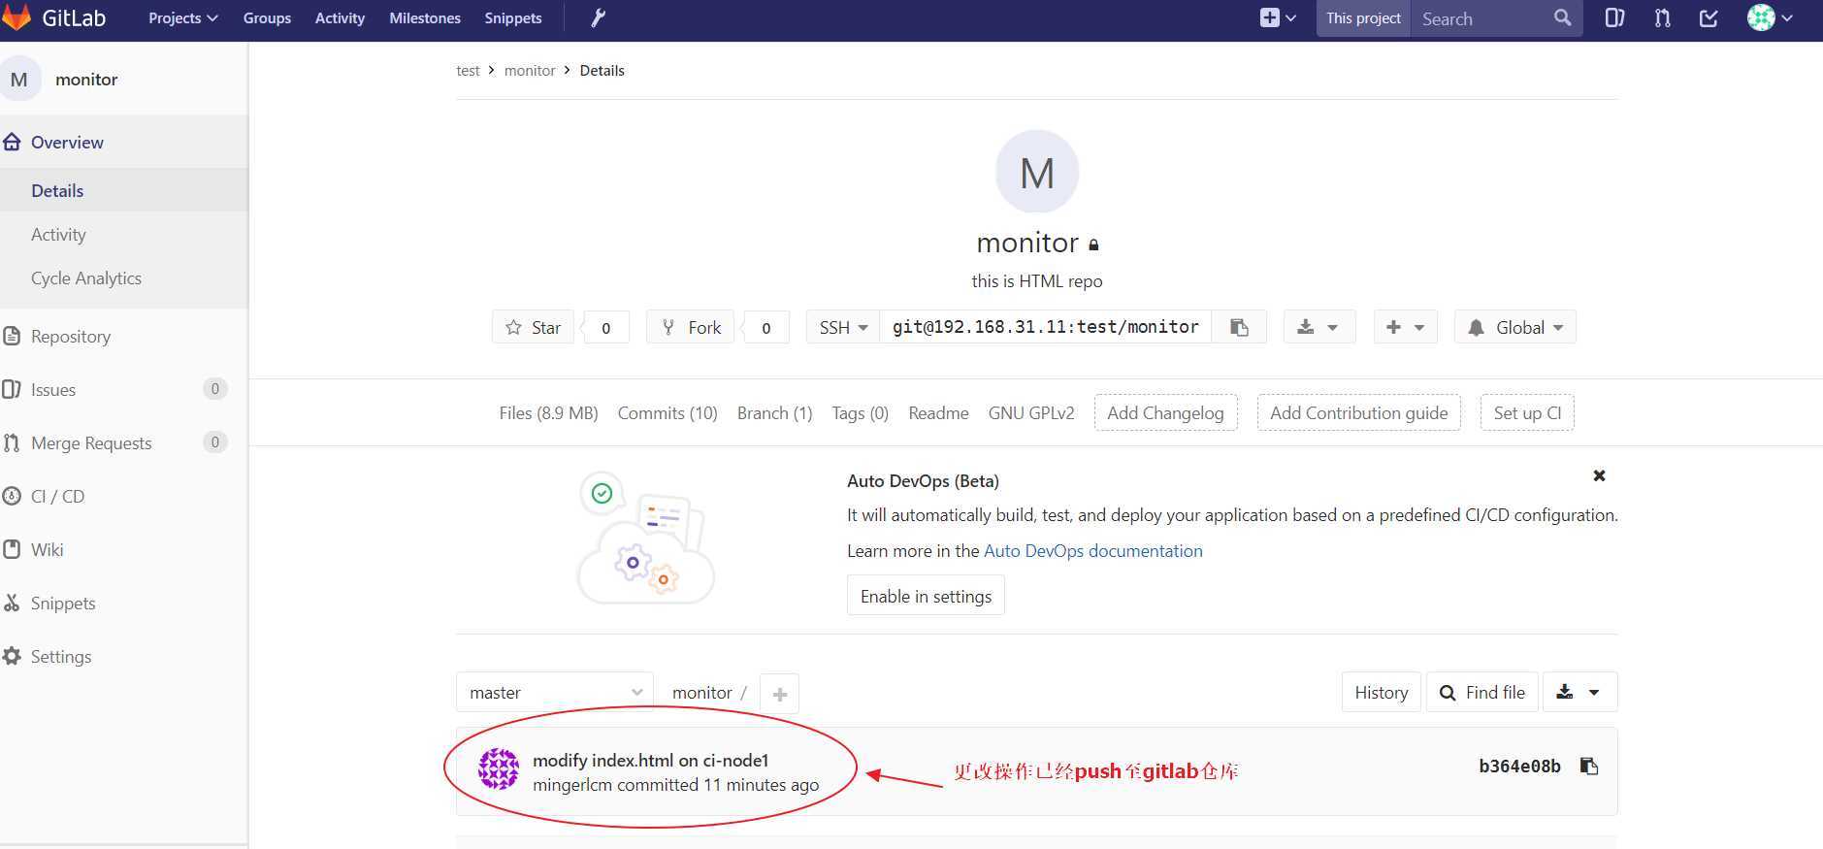Open the Groups menu item

[267, 17]
